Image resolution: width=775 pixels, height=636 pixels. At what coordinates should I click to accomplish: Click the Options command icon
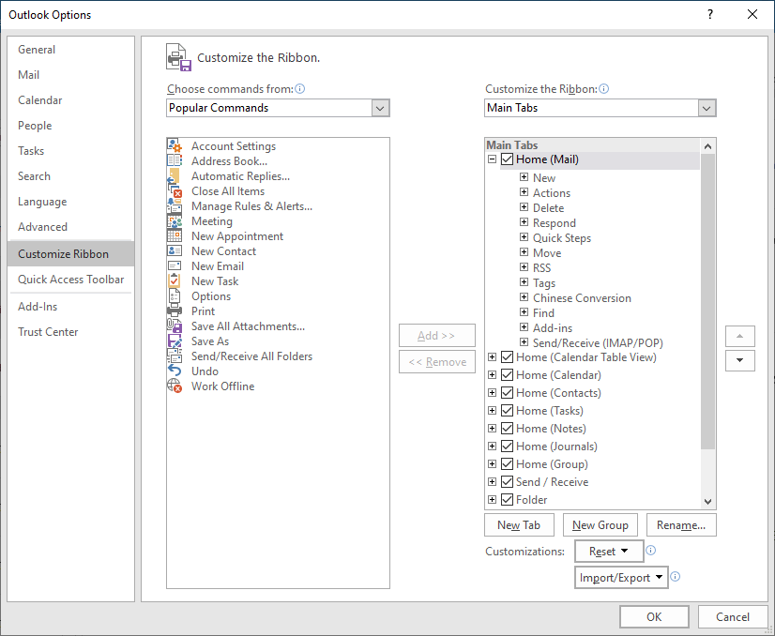pos(174,296)
